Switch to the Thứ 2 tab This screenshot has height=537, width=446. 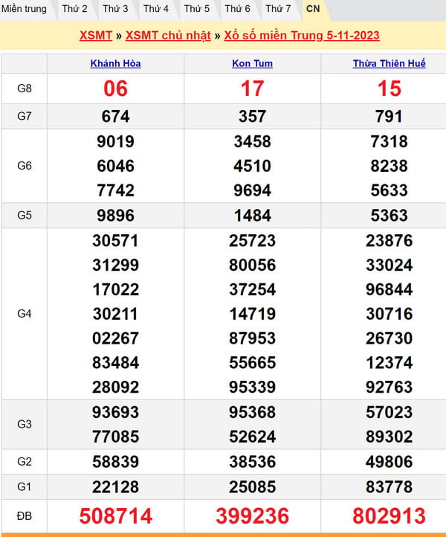(74, 9)
